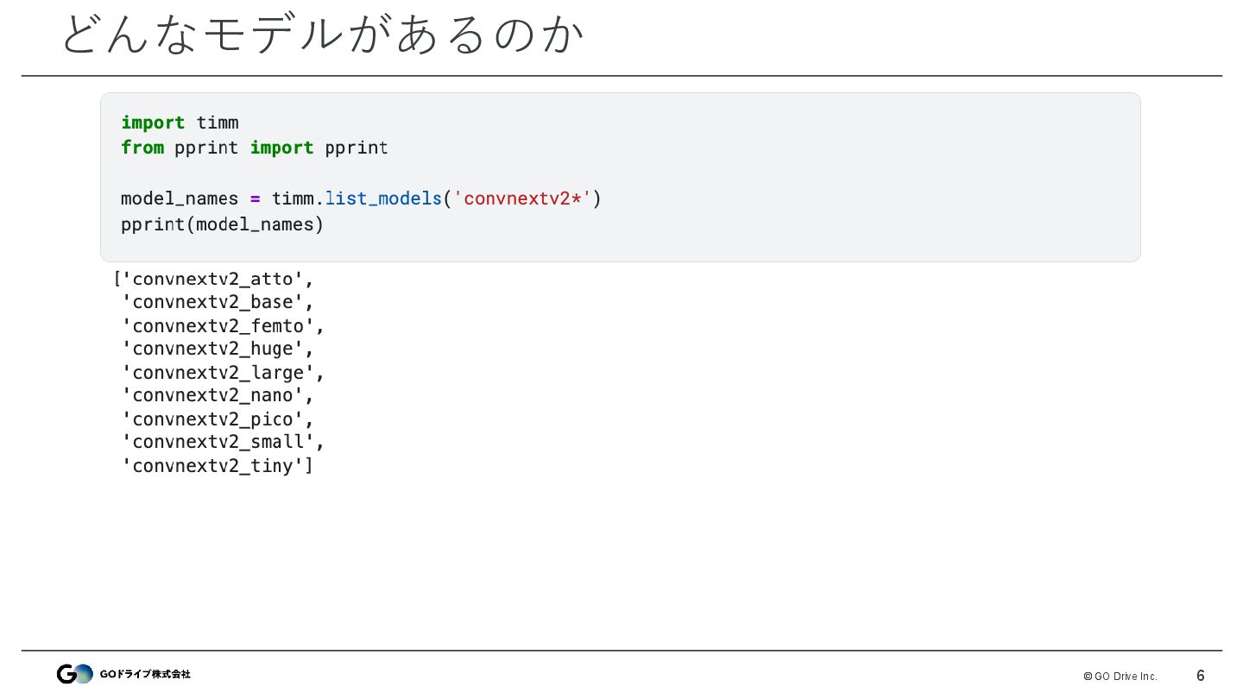Click the slide title どんなモデルがあるのか
1243x699 pixels.
pos(322,35)
